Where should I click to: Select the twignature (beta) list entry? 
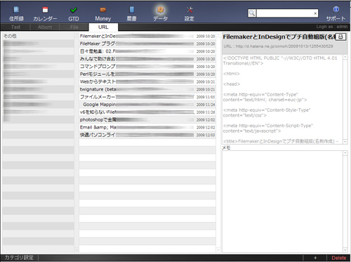click(x=147, y=89)
